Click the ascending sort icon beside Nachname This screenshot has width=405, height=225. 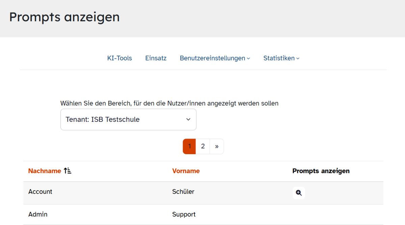(67, 171)
